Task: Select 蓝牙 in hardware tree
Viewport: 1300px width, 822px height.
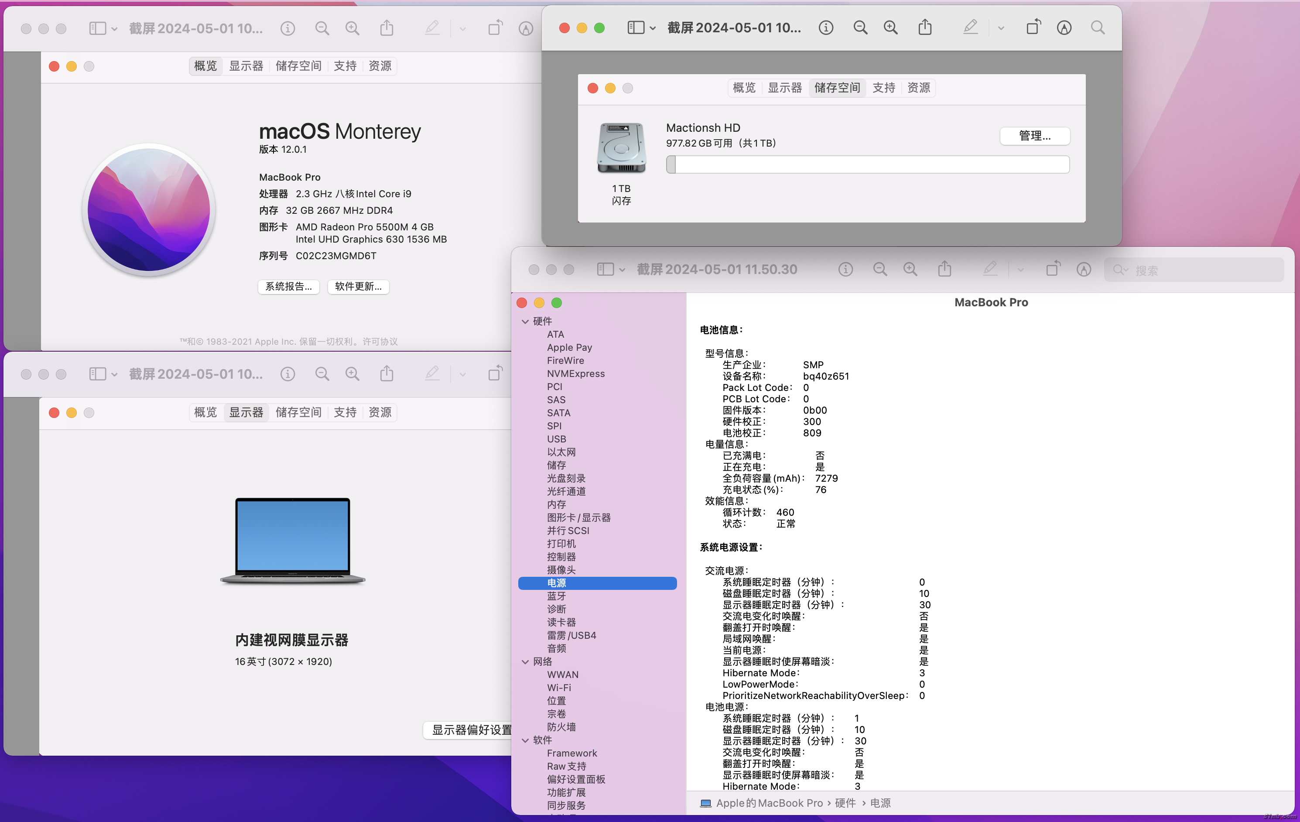Action: (x=556, y=596)
